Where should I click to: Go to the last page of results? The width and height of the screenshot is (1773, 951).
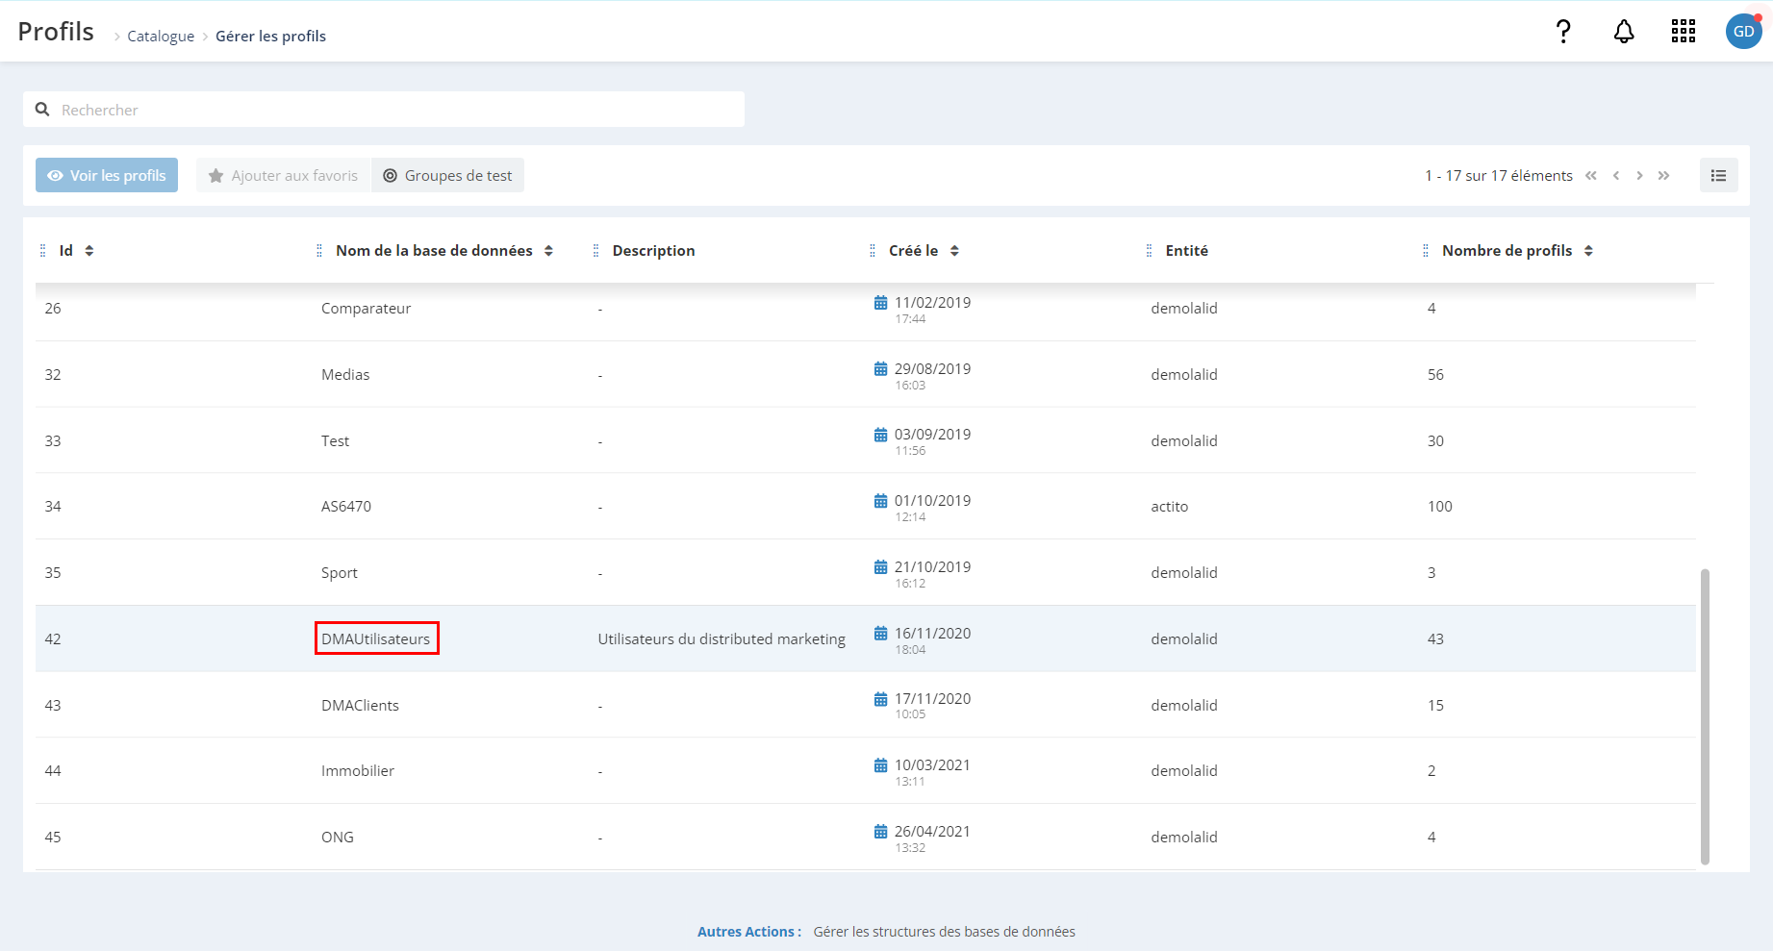point(1663,175)
